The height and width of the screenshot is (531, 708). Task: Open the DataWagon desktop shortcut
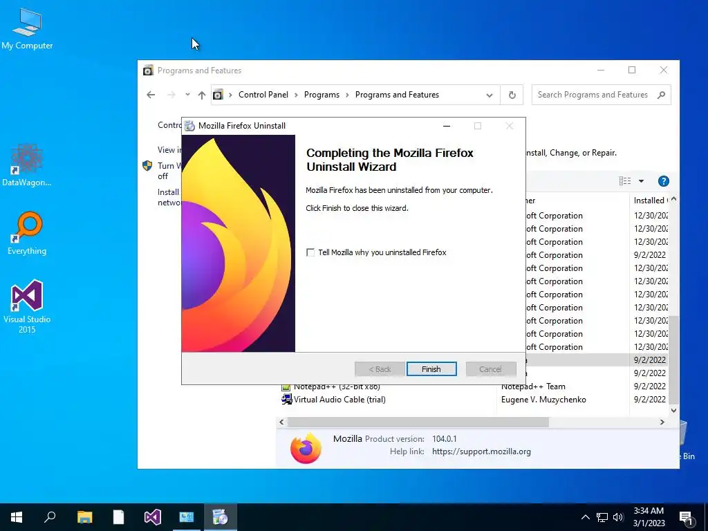[x=27, y=165]
